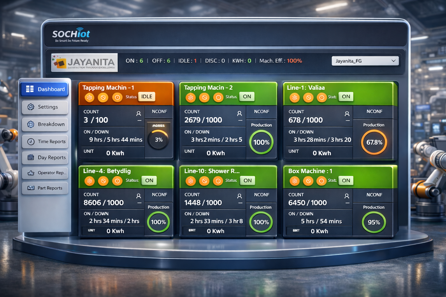Toggle the ON status badge for Line-4: Betydlig

[x=149, y=180]
